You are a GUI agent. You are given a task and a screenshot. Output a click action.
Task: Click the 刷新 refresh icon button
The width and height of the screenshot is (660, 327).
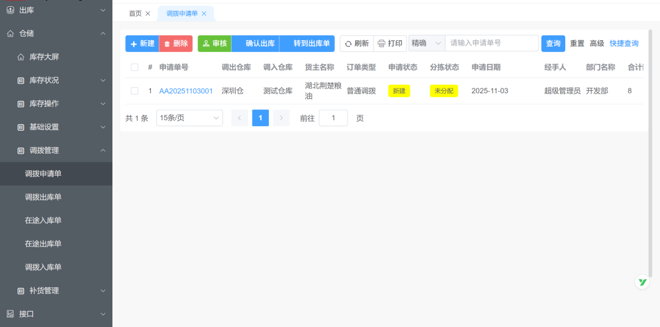tap(356, 43)
